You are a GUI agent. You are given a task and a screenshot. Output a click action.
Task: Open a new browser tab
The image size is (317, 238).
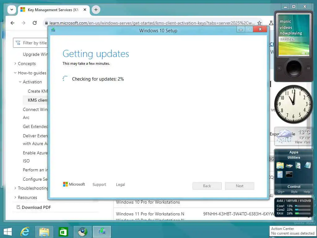(x=96, y=10)
